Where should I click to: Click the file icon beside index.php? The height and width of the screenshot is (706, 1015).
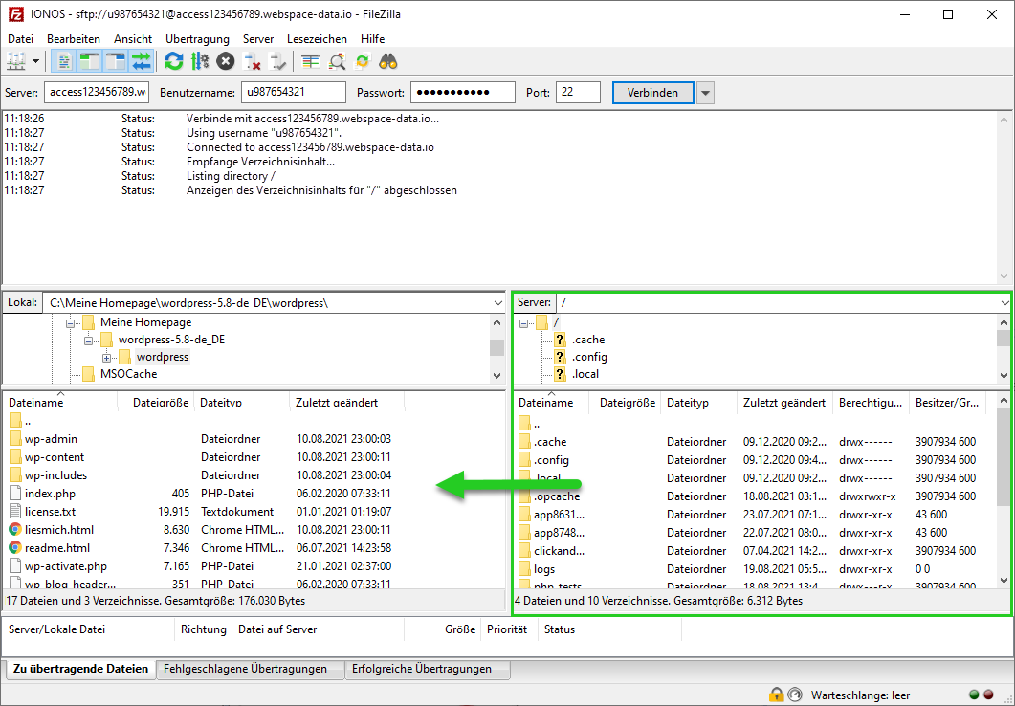coord(16,493)
